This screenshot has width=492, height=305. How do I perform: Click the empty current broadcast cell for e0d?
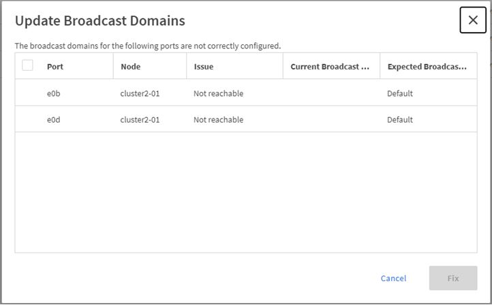click(331, 120)
